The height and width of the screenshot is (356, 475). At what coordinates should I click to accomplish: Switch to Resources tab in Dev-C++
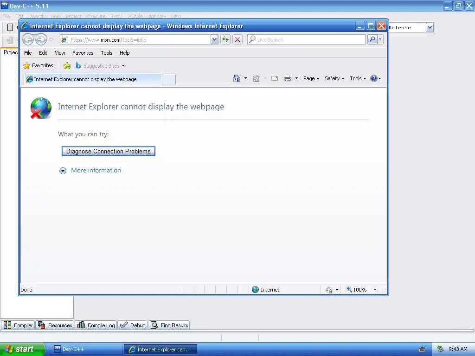[x=55, y=325]
